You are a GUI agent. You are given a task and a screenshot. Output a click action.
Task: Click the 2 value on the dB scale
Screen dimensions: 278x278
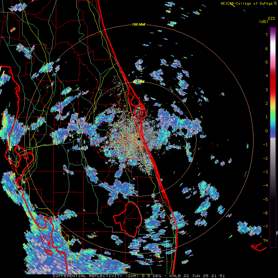[x=267, y=103]
